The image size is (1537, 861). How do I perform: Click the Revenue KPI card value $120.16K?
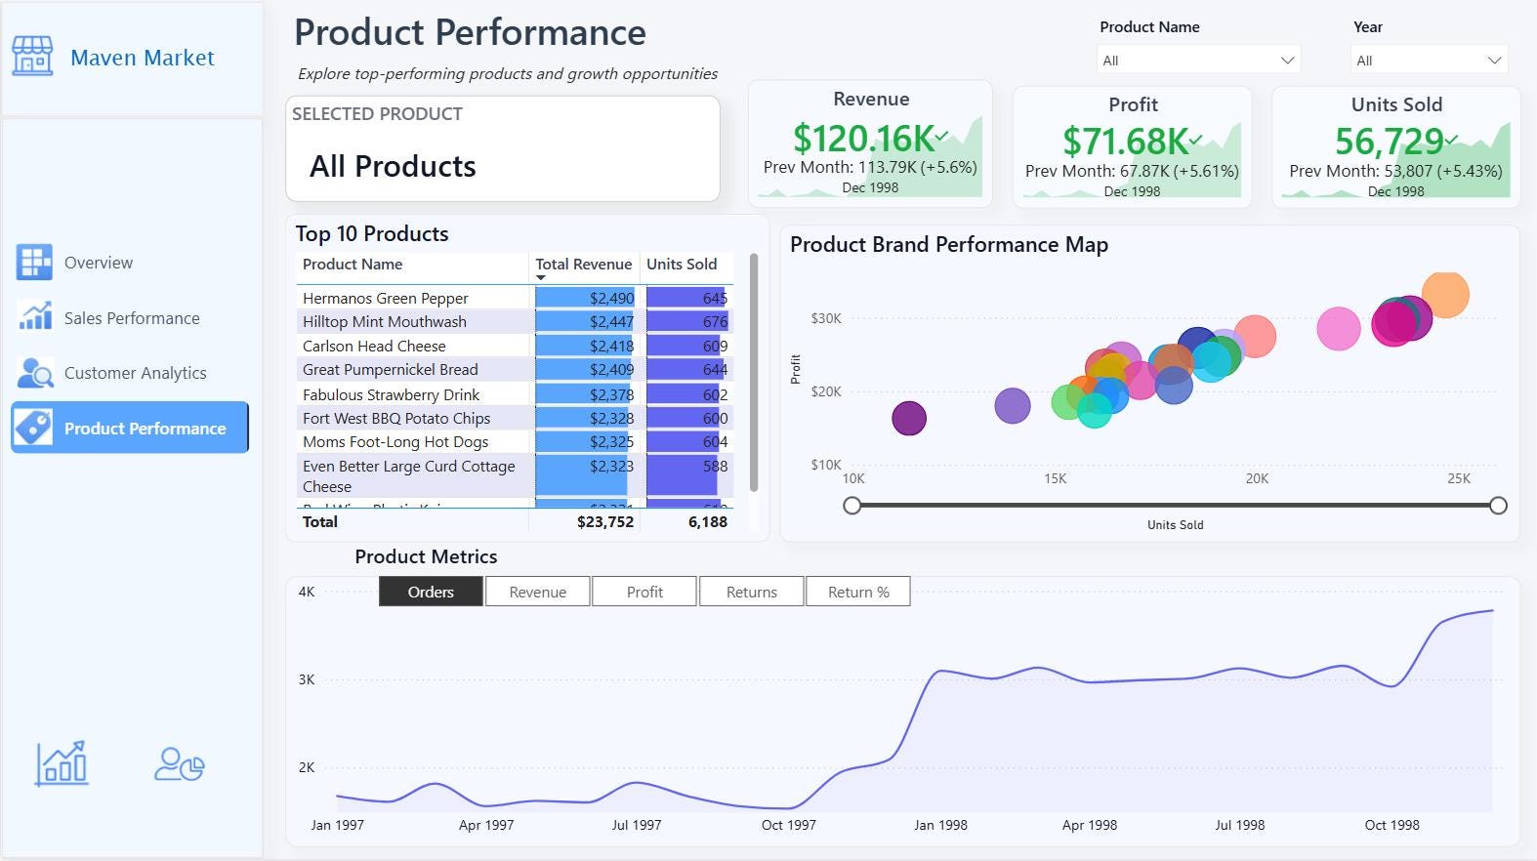[864, 139]
